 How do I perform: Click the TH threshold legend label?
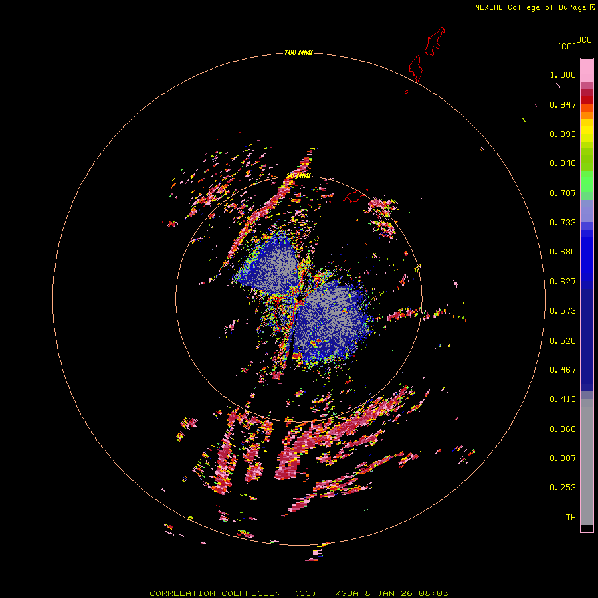pos(571,518)
